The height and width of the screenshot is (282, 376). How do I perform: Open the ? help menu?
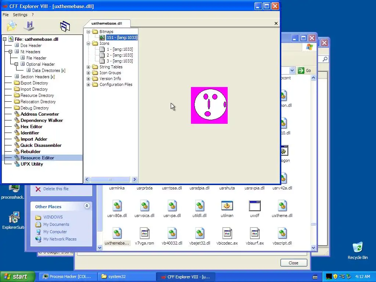pos(33,15)
